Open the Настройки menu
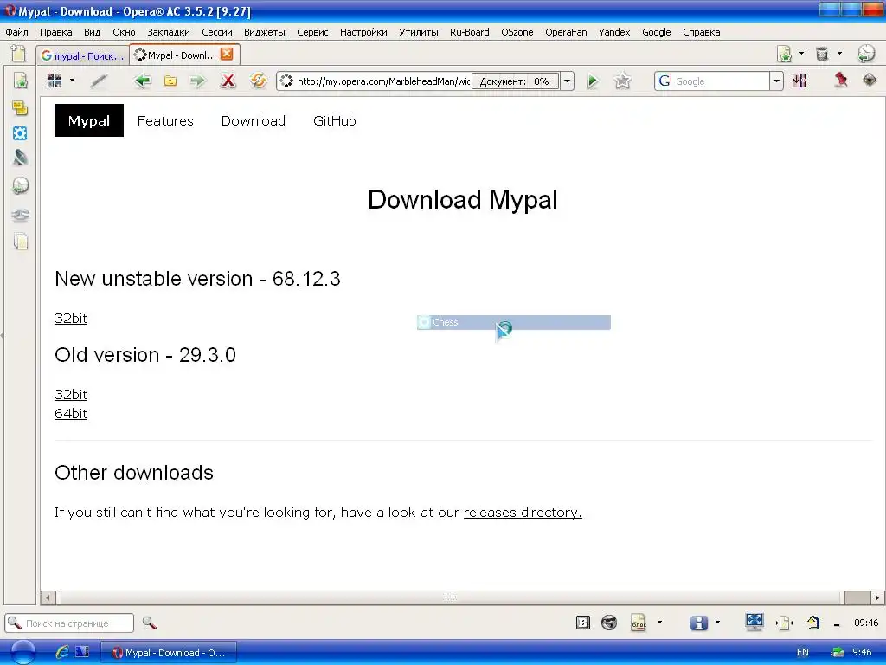 363,32
